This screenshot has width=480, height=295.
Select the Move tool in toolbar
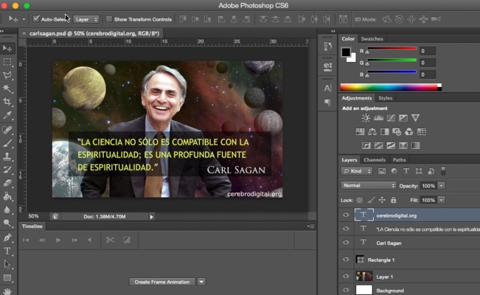pos(7,48)
